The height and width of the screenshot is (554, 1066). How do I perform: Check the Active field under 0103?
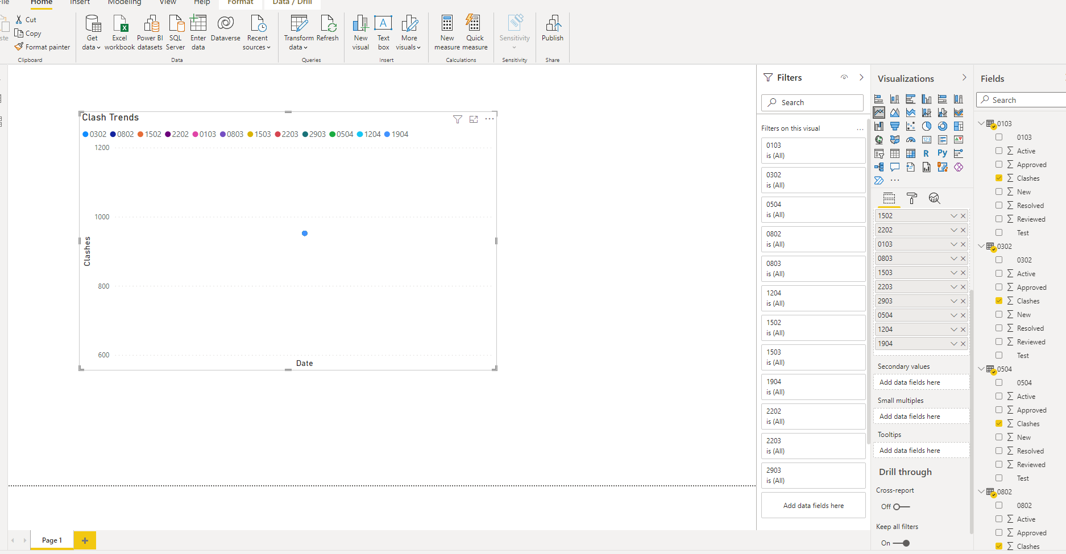coord(999,151)
